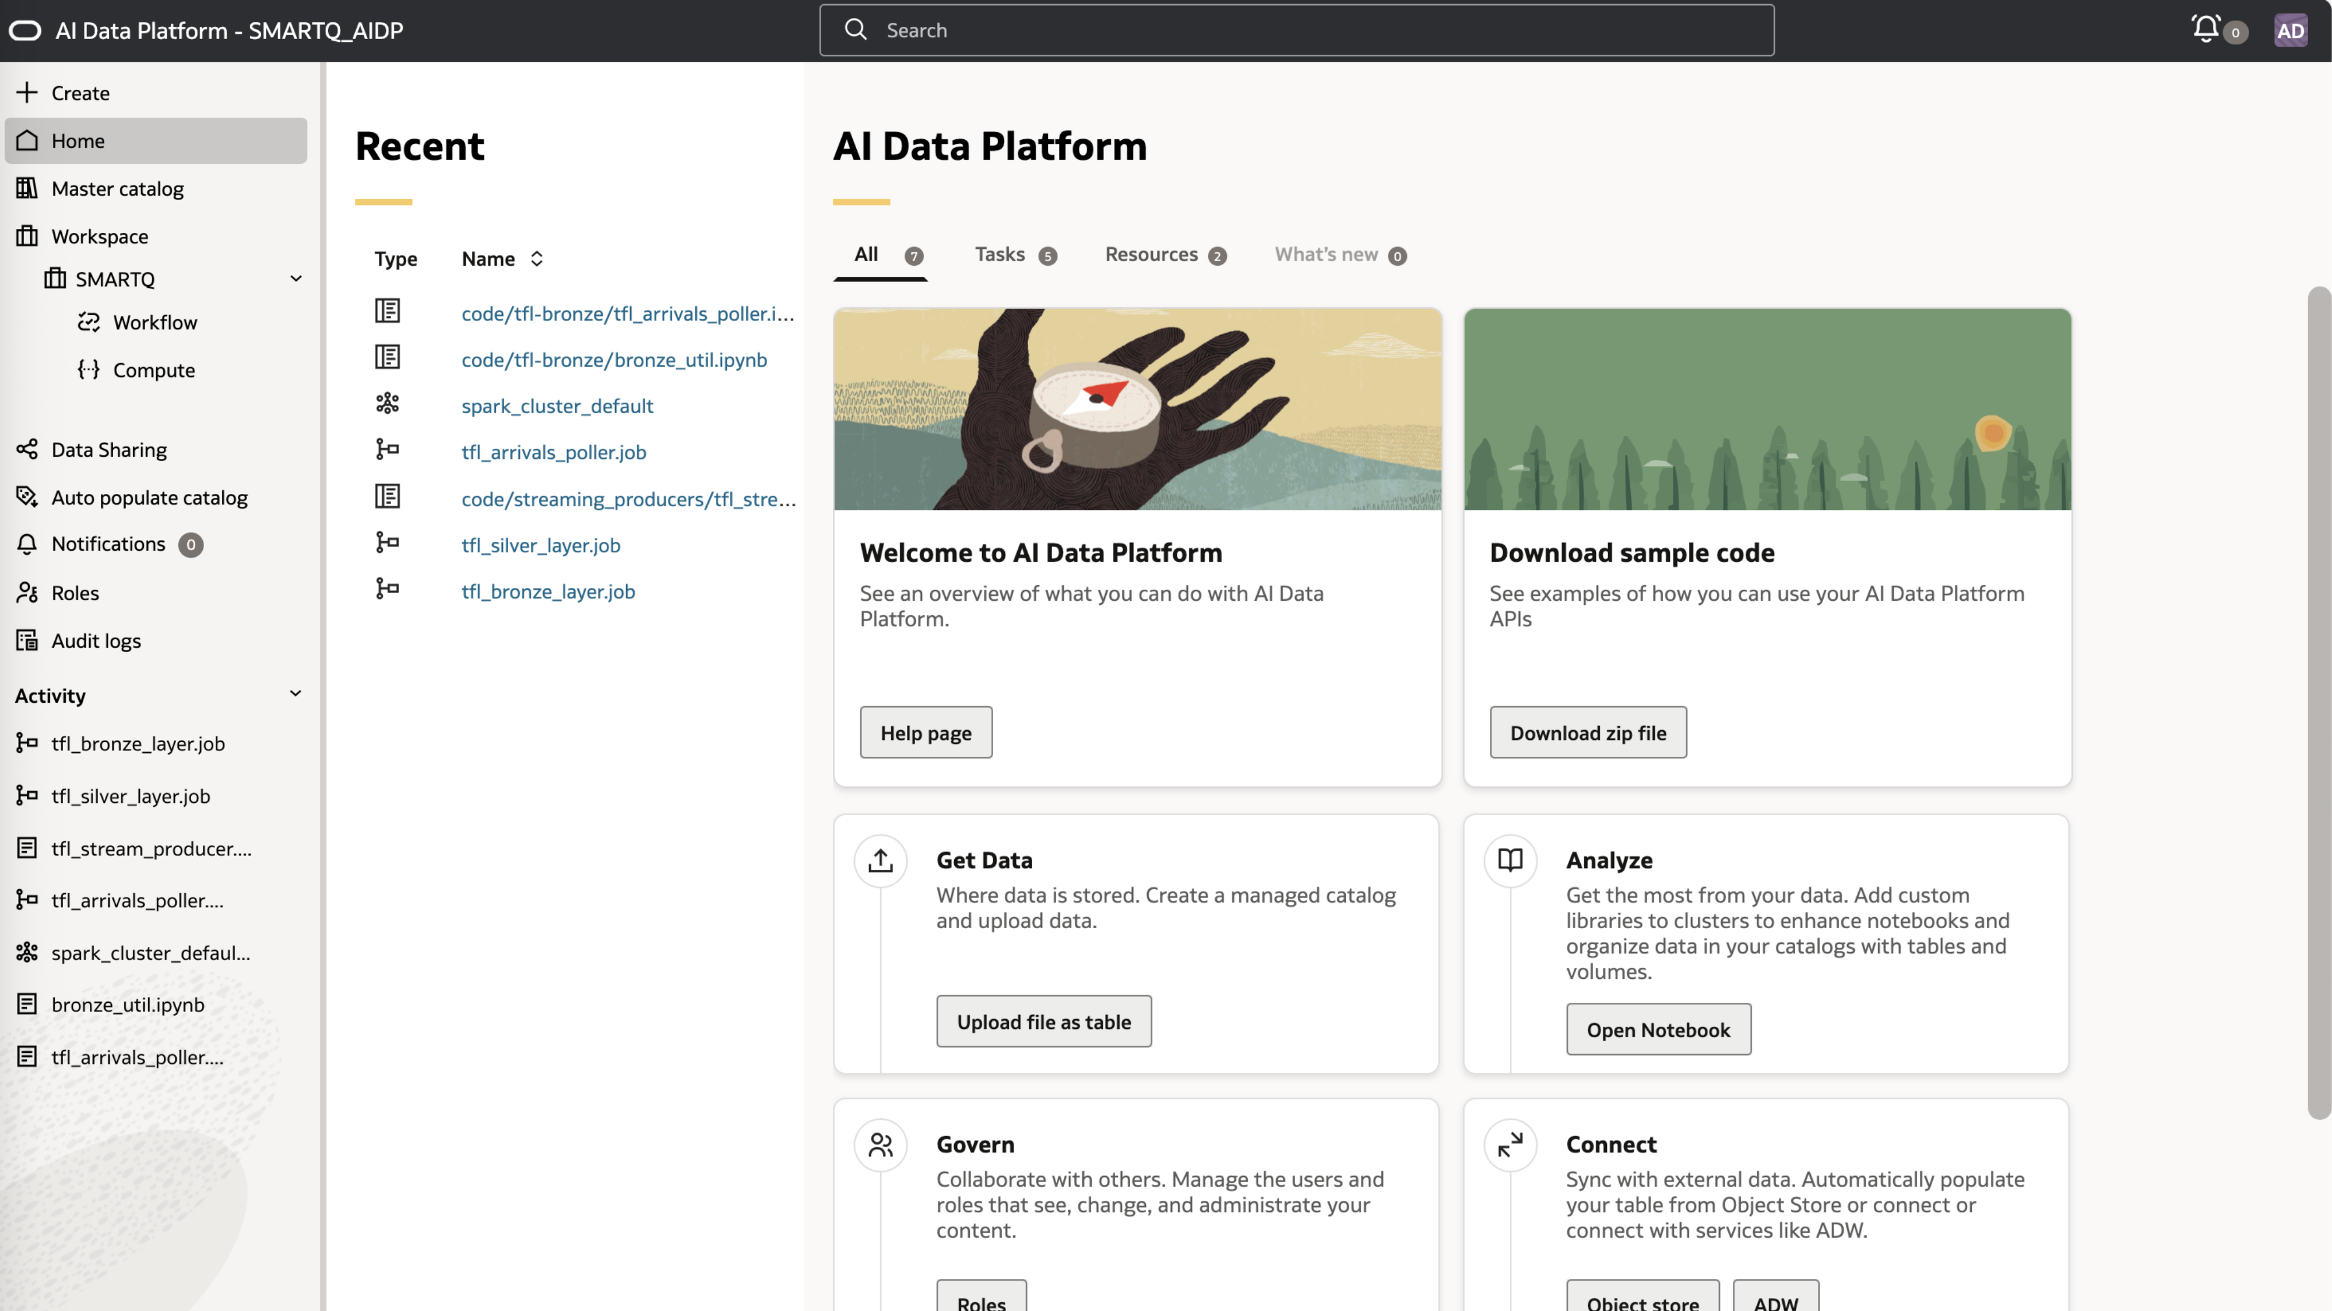Click the Auto populate catalog icon
Viewport: 2332px width, 1311px height.
coord(27,496)
